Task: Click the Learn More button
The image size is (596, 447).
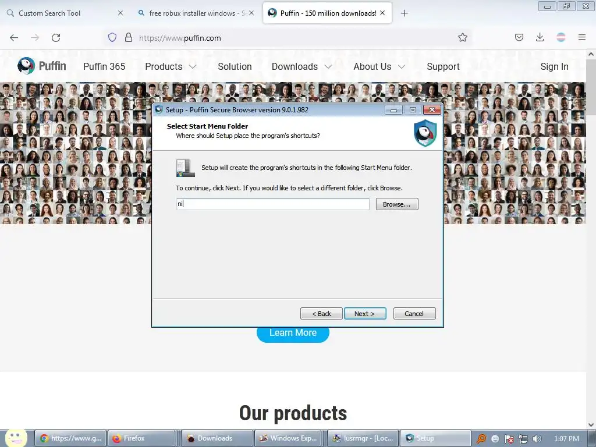Action: pos(293,332)
